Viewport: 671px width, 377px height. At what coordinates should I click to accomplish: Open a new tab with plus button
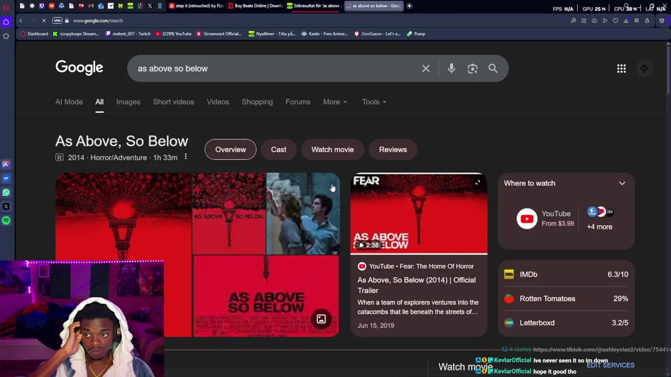tap(409, 6)
